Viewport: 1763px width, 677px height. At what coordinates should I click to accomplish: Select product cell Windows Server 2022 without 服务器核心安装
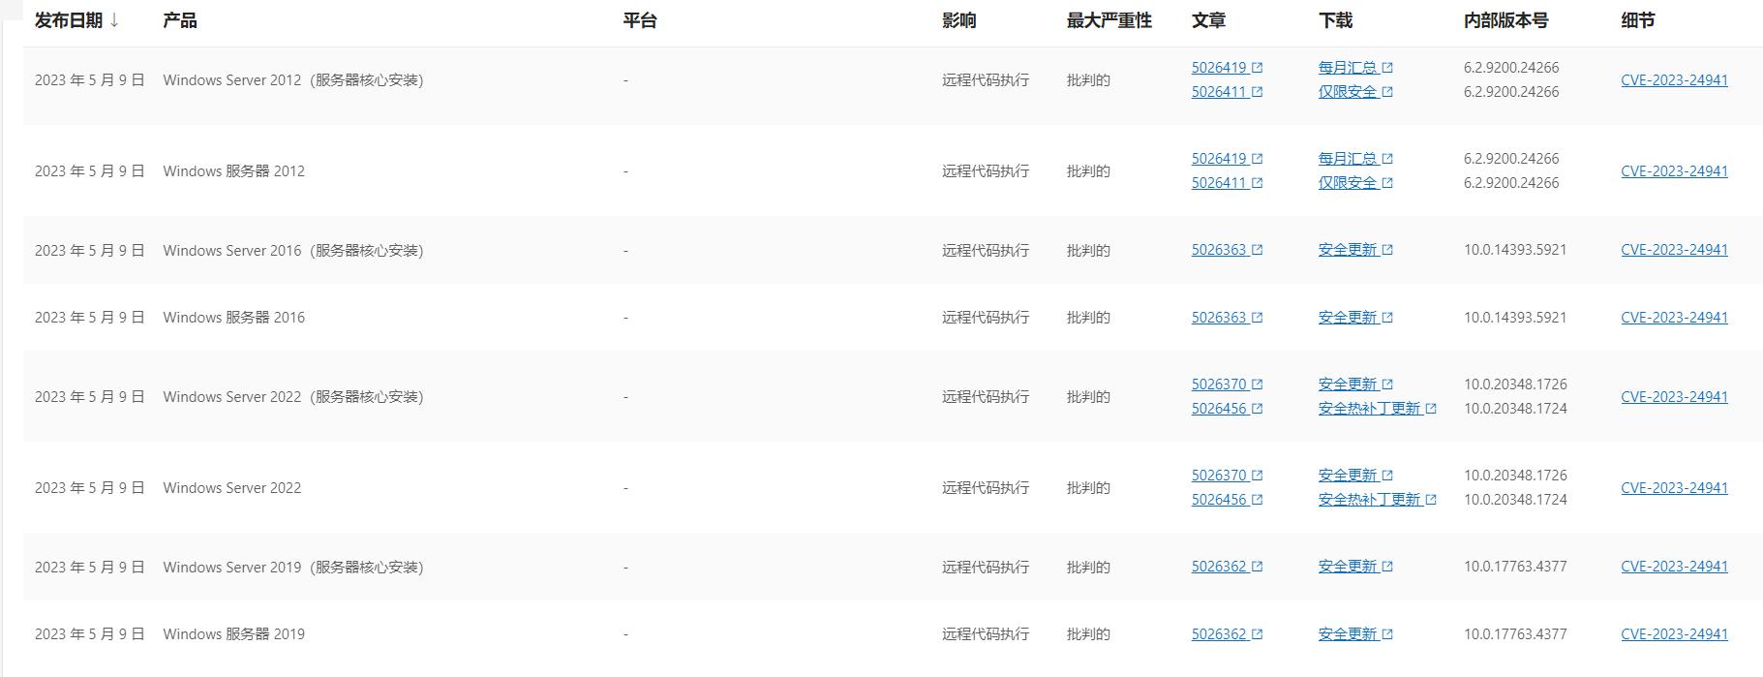click(232, 488)
